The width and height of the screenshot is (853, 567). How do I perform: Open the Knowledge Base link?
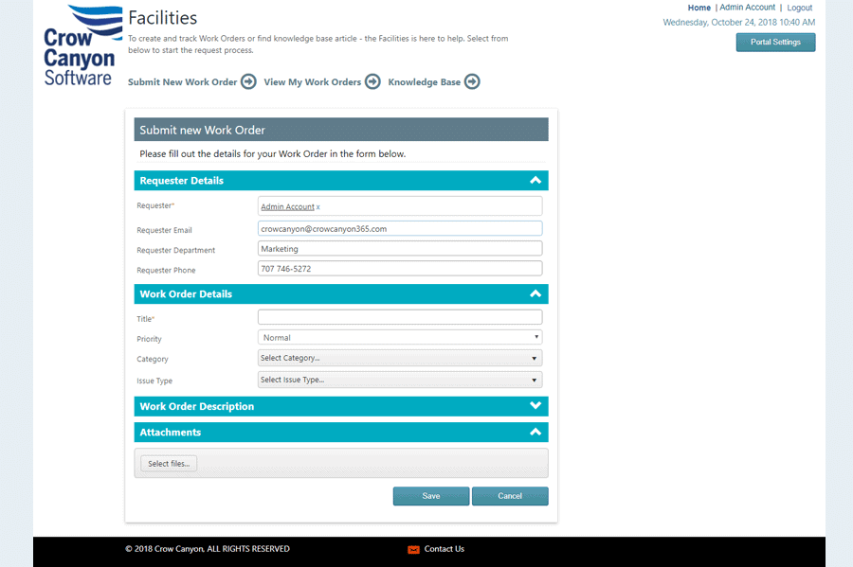425,82
